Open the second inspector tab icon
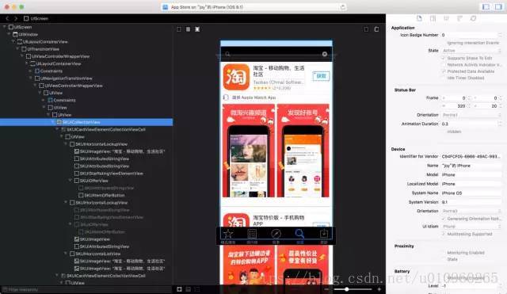Image resolution: width=507 pixels, height=294 pixels. pyautogui.click(x=433, y=18)
